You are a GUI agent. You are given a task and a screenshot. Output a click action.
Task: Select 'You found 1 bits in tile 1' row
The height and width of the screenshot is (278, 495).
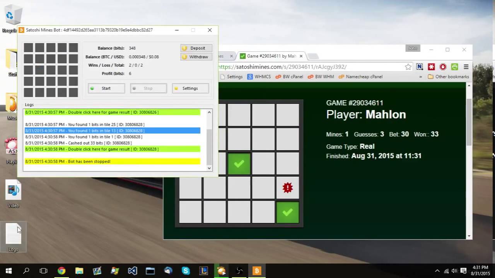coord(113,137)
